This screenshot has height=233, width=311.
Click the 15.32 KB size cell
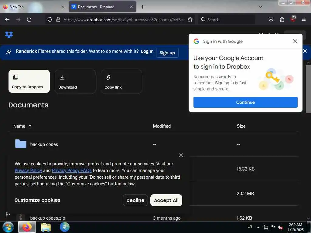coord(245,169)
